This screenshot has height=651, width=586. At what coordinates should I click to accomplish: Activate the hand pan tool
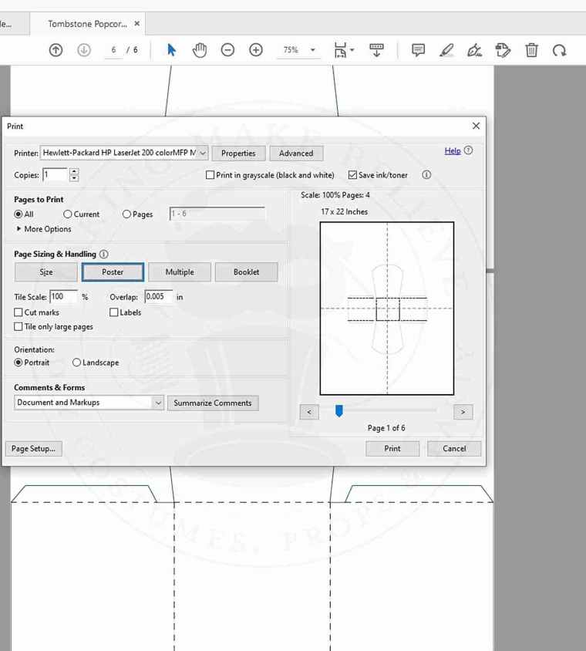[200, 50]
